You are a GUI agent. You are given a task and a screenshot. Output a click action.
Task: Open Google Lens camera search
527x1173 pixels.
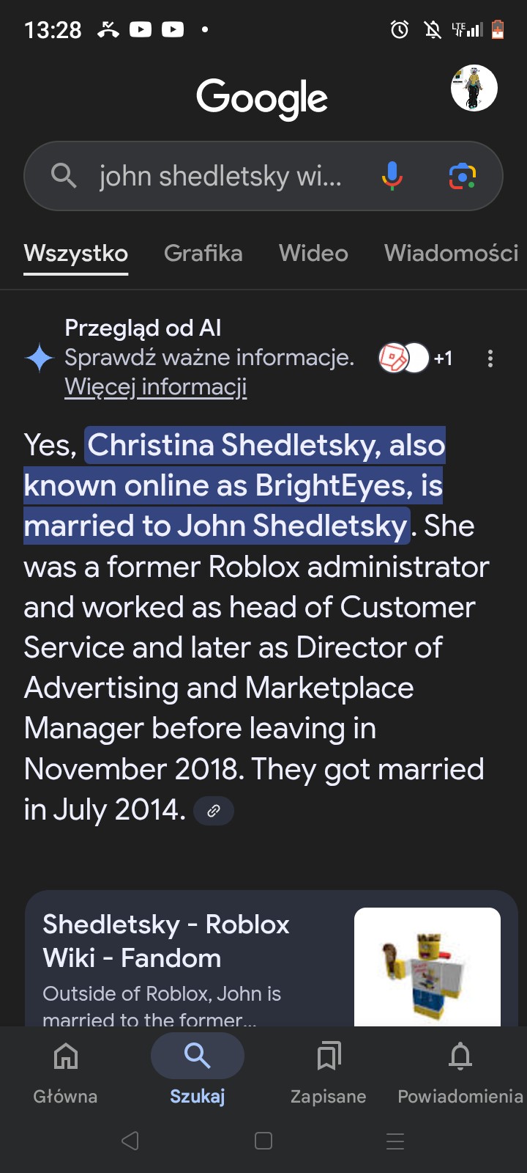(463, 176)
